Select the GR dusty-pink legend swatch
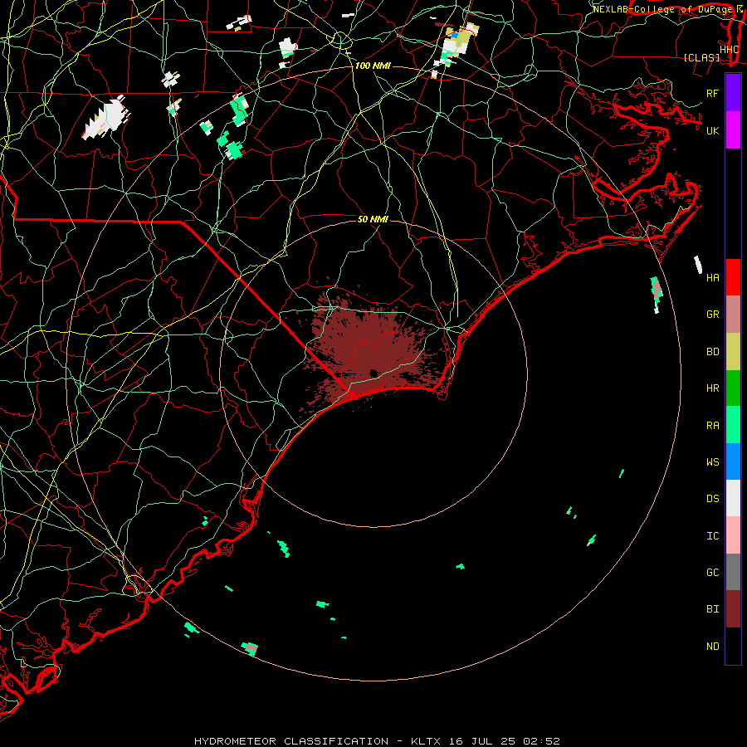The width and height of the screenshot is (747, 747). tap(733, 315)
